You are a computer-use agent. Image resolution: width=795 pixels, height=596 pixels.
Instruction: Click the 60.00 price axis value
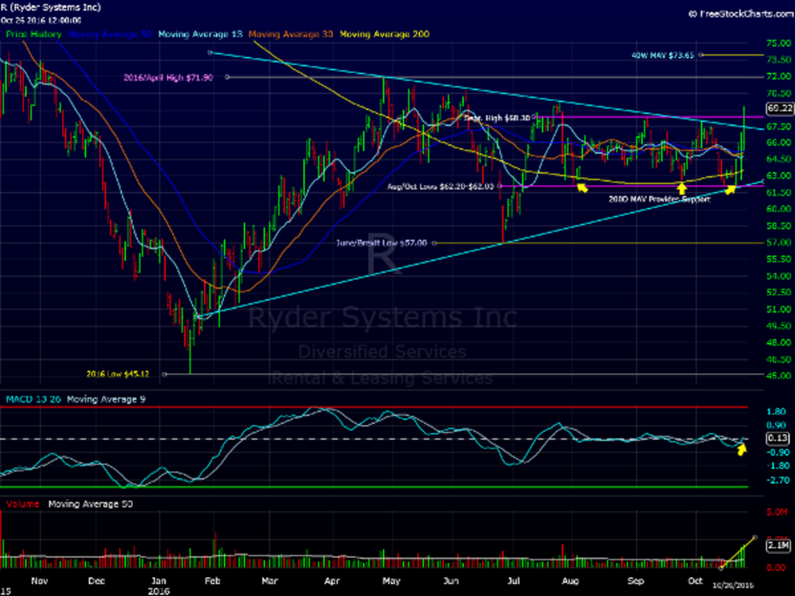(x=777, y=209)
